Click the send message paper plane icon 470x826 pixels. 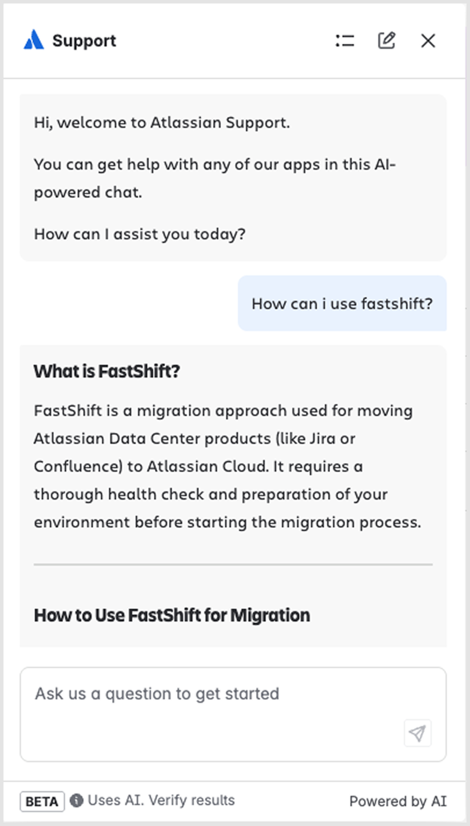click(x=417, y=734)
